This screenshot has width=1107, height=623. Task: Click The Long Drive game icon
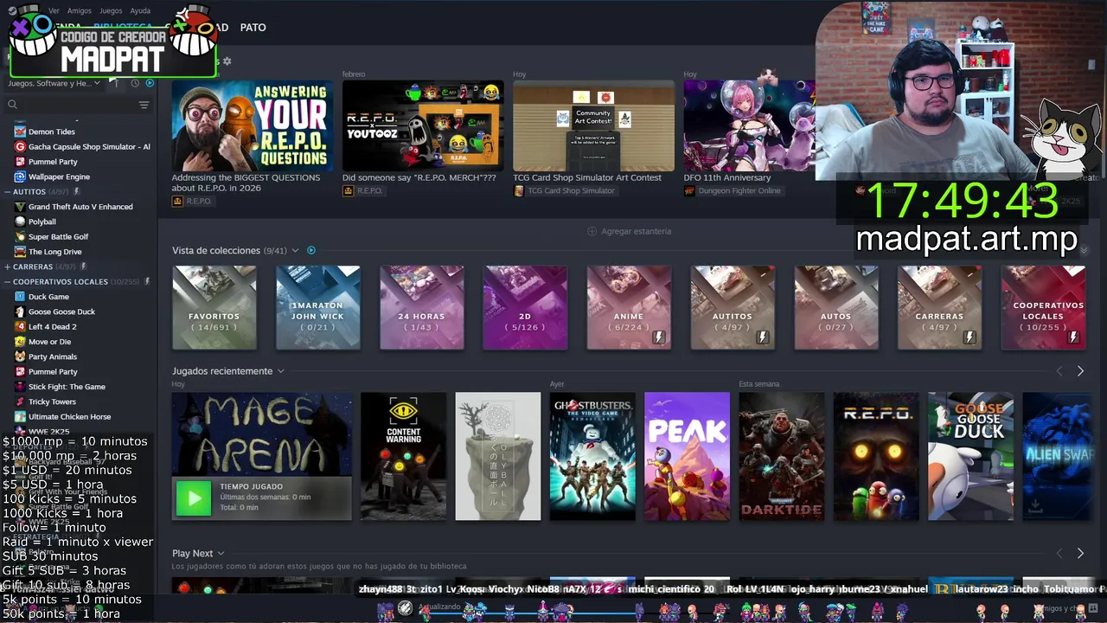20,252
